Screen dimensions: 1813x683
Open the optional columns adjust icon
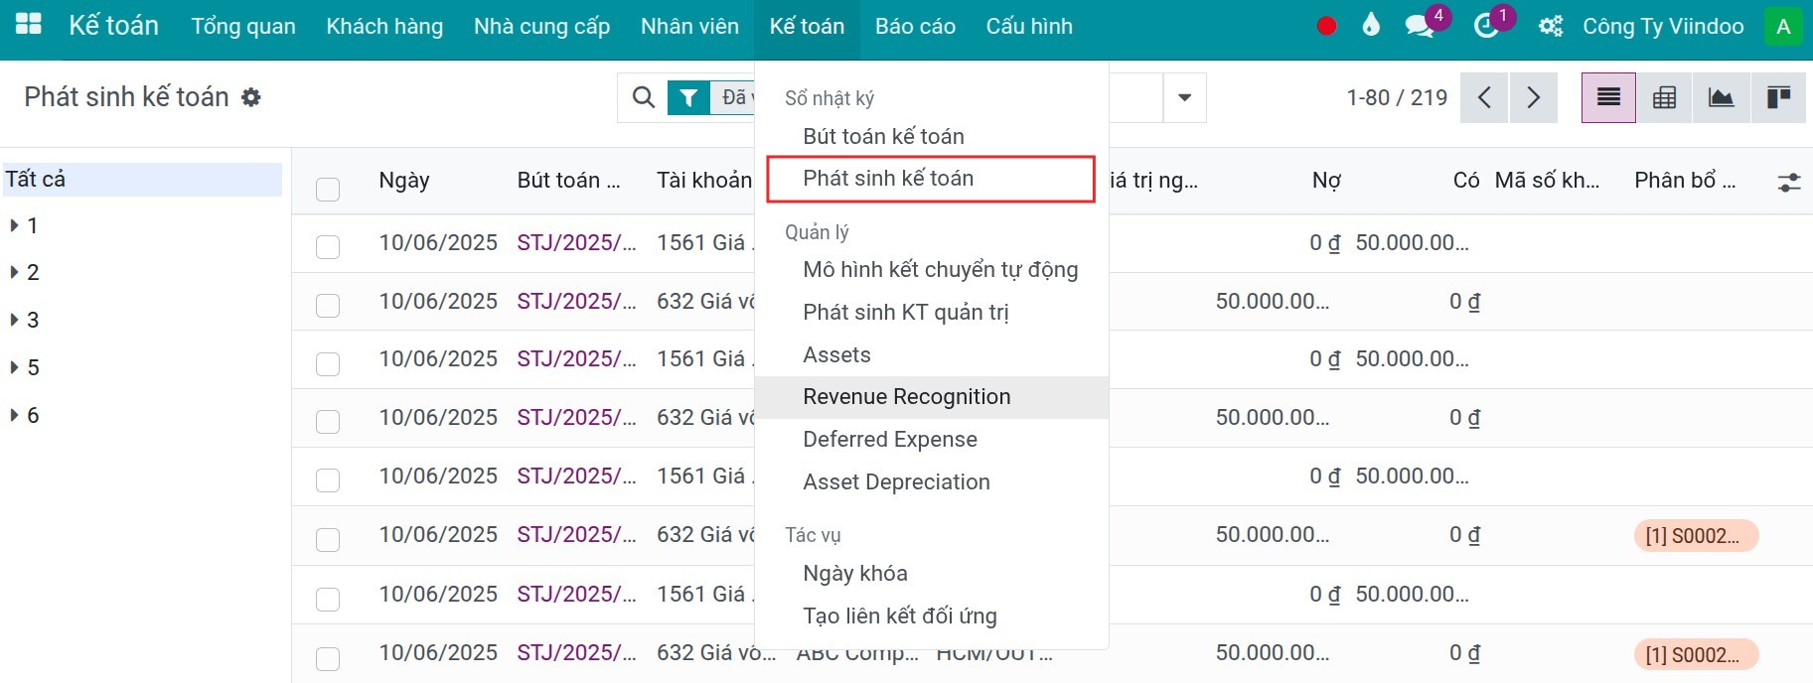pyautogui.click(x=1788, y=182)
